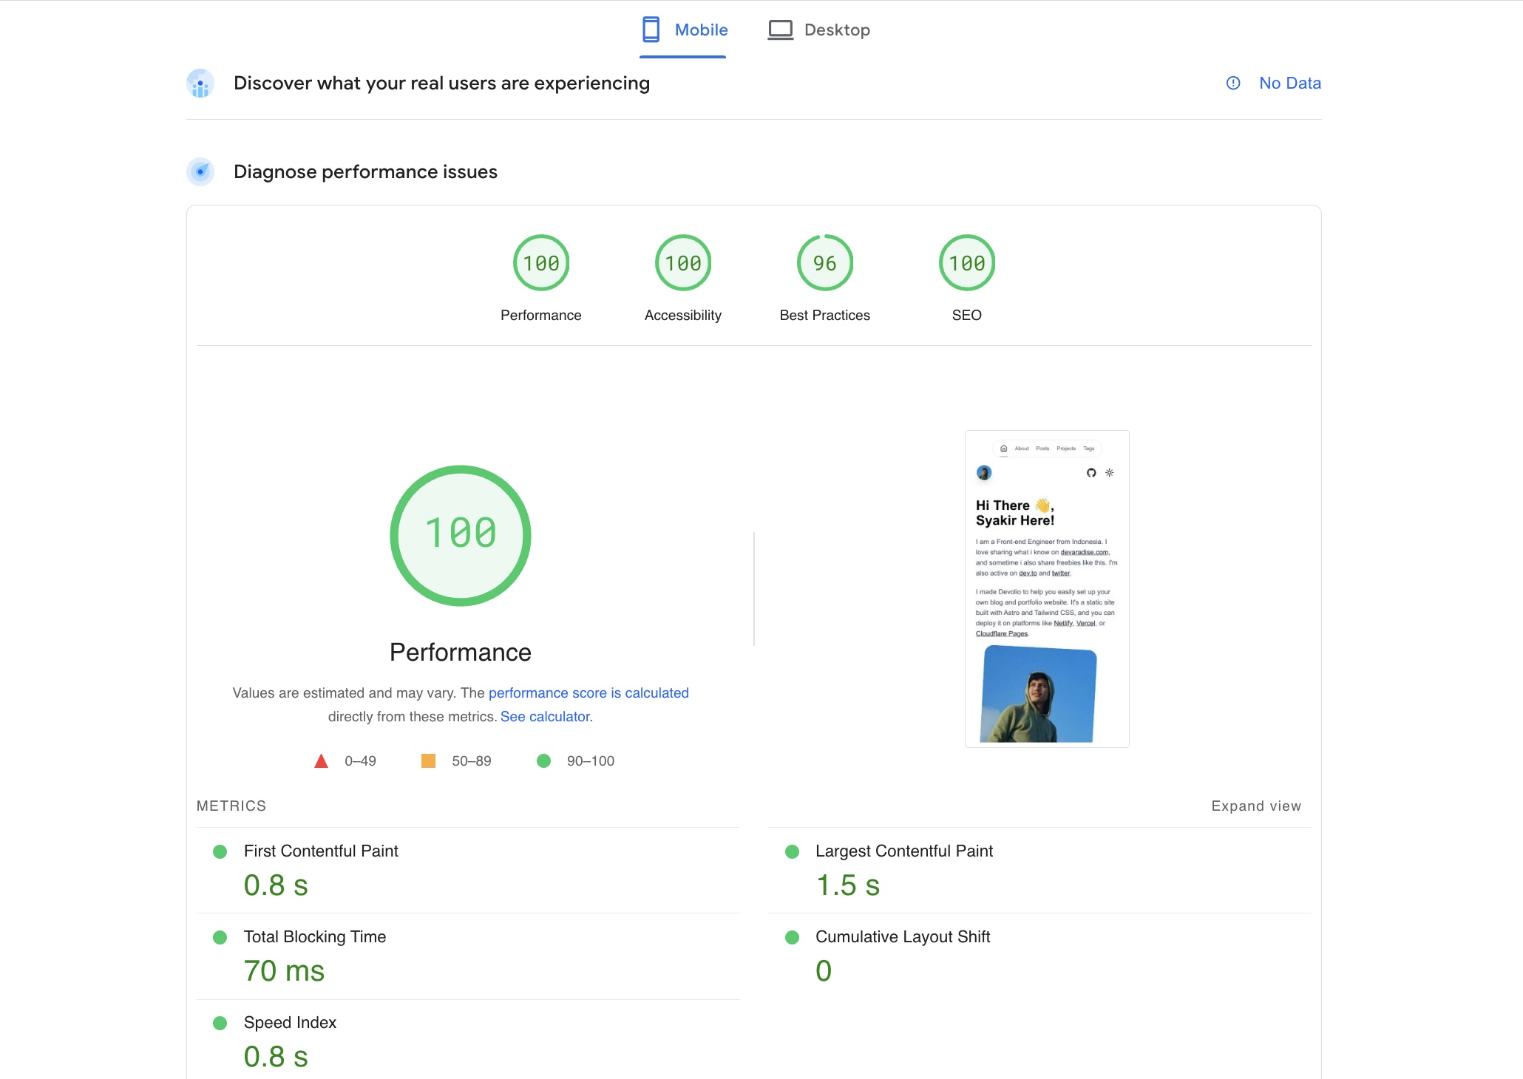
Task: Expand the metrics Expand view option
Action: [x=1257, y=806]
